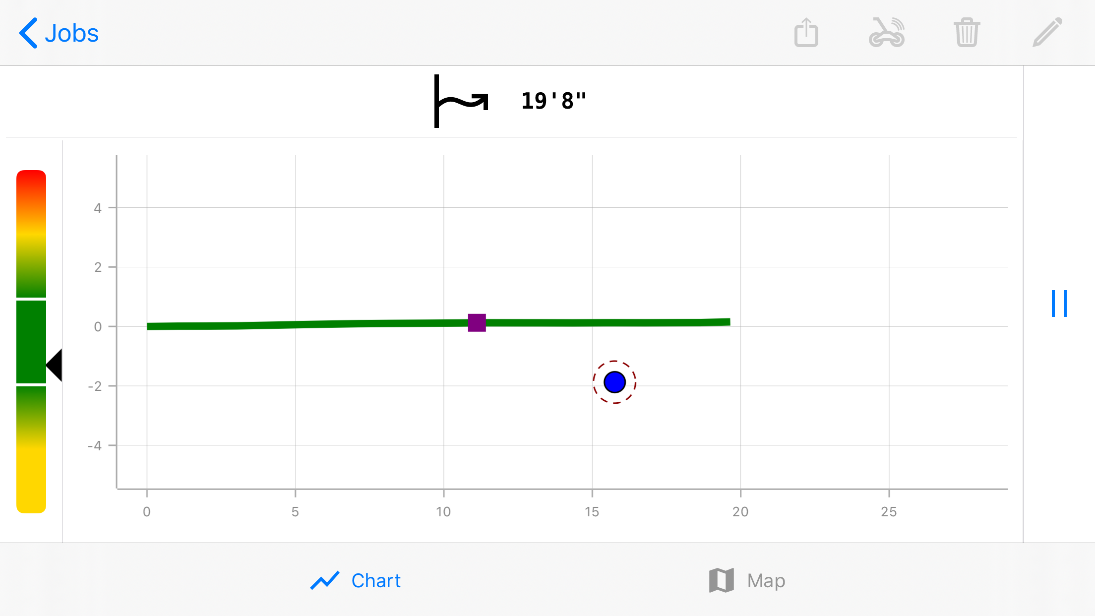Tap the distance flag arrow icon
1095x616 pixels.
(461, 101)
